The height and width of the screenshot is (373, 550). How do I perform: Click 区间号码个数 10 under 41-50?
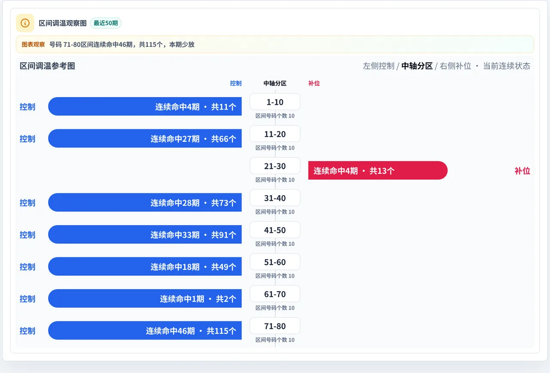click(275, 244)
